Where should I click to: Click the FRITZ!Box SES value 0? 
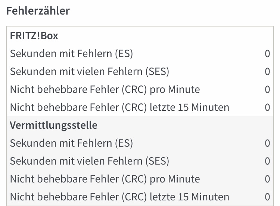tap(267, 72)
